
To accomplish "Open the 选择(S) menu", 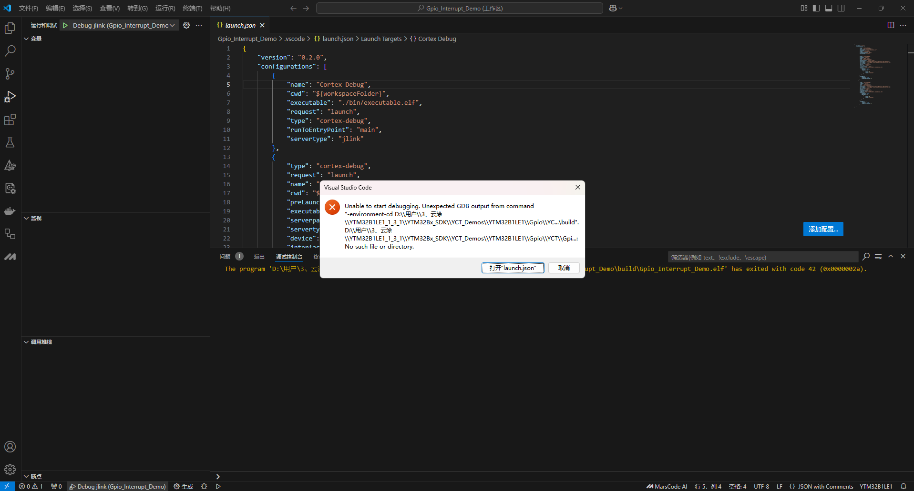I will point(82,8).
